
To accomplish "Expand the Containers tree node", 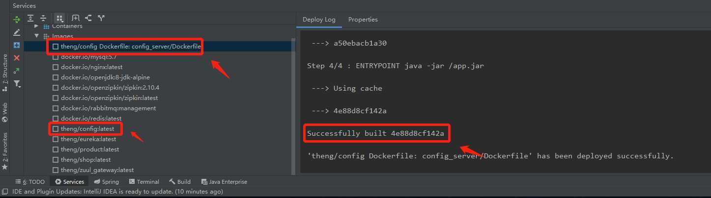I will tap(36, 25).
